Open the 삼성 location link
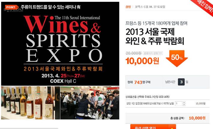Image resolution: width=213 pixels, height=129 pixels. tap(128, 7)
